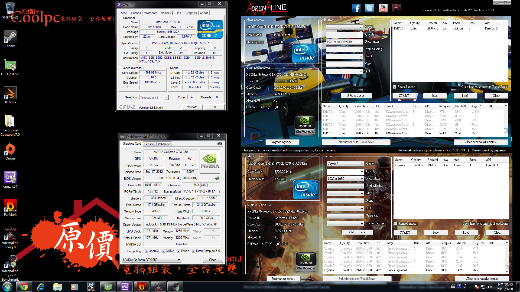Click the YouTube icon in Adrenaline header
Screen dimensions: 520x292
(383, 8)
